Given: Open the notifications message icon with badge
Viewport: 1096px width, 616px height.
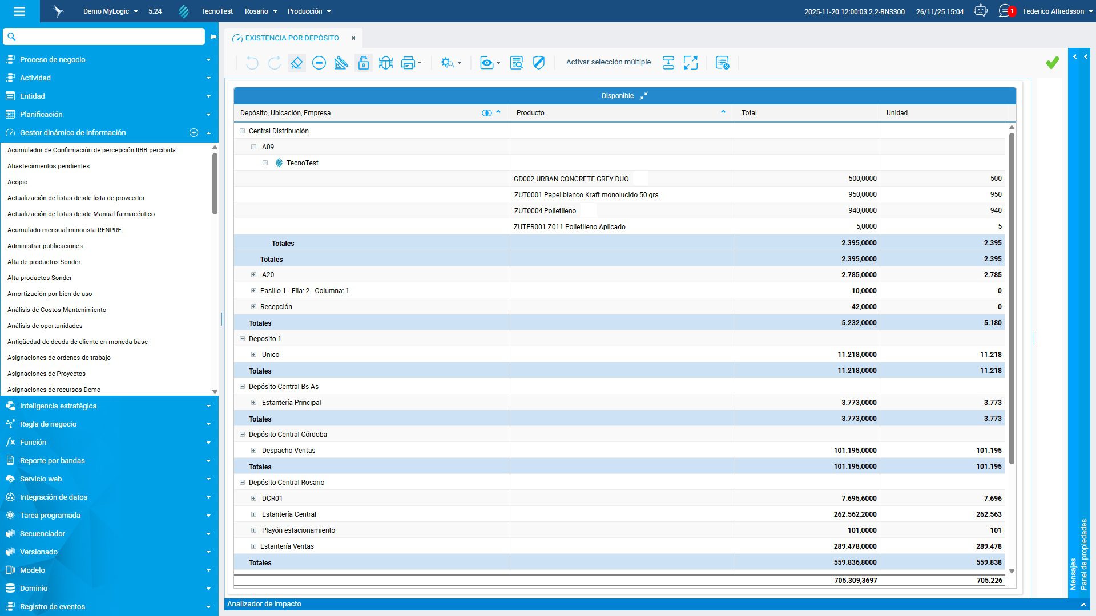Looking at the screenshot, I should (1005, 11).
